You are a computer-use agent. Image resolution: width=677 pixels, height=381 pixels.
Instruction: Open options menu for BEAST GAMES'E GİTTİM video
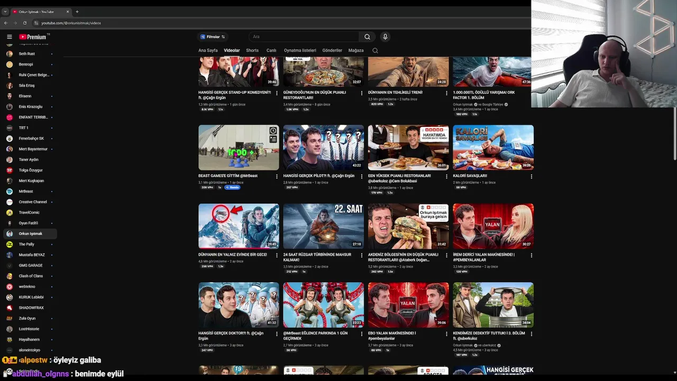pos(277,176)
